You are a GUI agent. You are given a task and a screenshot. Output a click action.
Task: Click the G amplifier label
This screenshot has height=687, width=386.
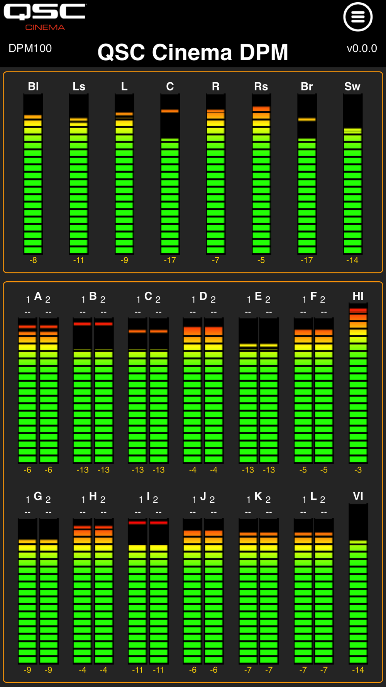click(38, 496)
